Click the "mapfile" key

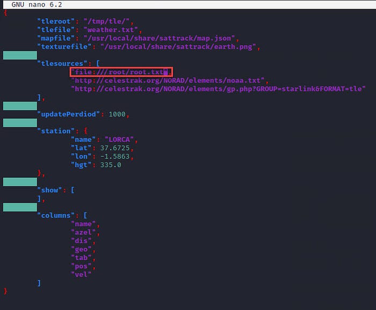[56, 38]
